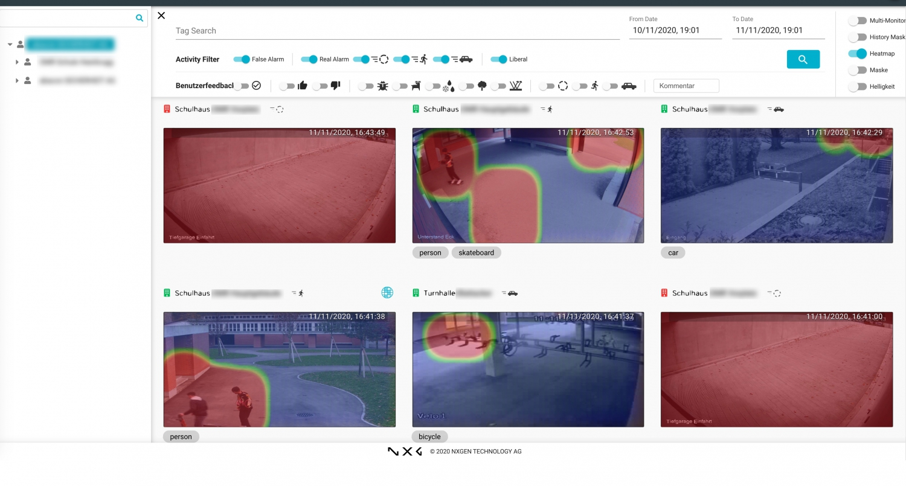Click the bug icon in Benutzerfeedback row
This screenshot has height=486, width=906.
(x=382, y=86)
